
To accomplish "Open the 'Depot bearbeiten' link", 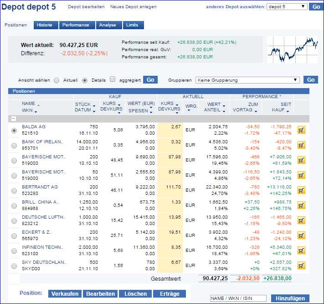I will coord(86,7).
